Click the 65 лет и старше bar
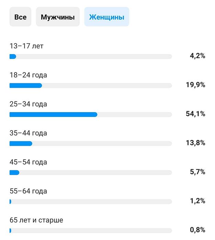215x240 pixels. [x=91, y=230]
